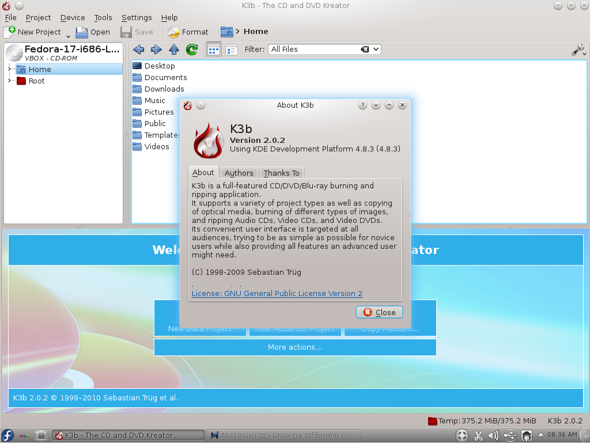Click the Documents folder icon
The height and width of the screenshot is (443, 590).
tap(137, 77)
